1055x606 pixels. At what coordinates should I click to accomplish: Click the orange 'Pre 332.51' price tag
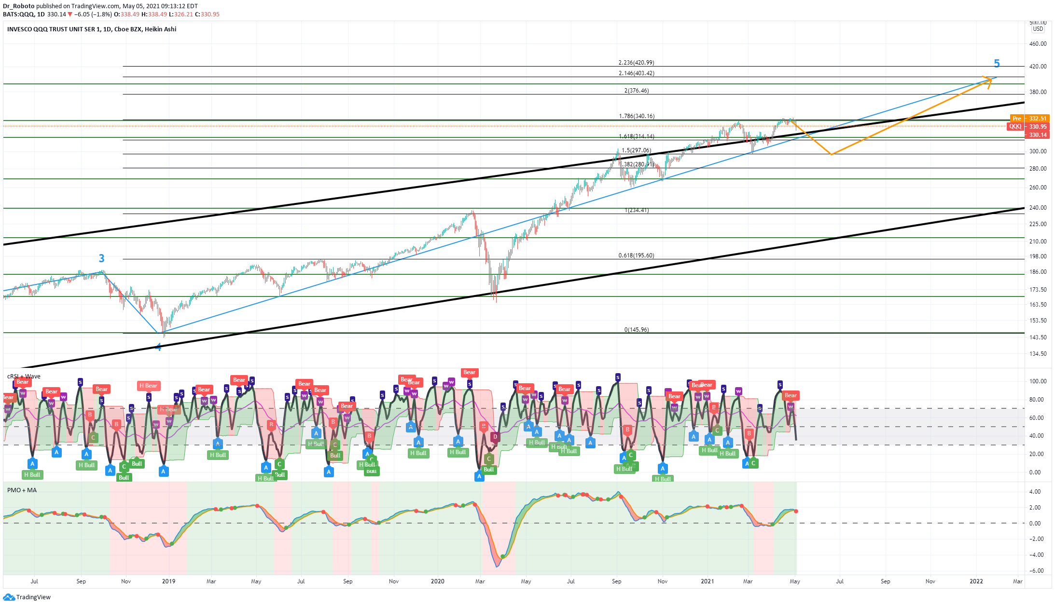(x=1029, y=119)
